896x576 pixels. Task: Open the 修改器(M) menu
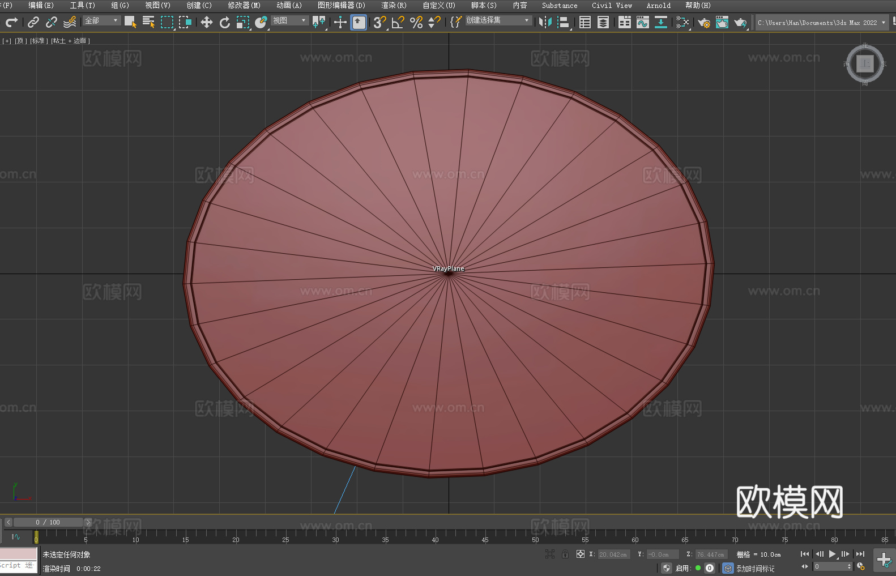[x=244, y=5]
